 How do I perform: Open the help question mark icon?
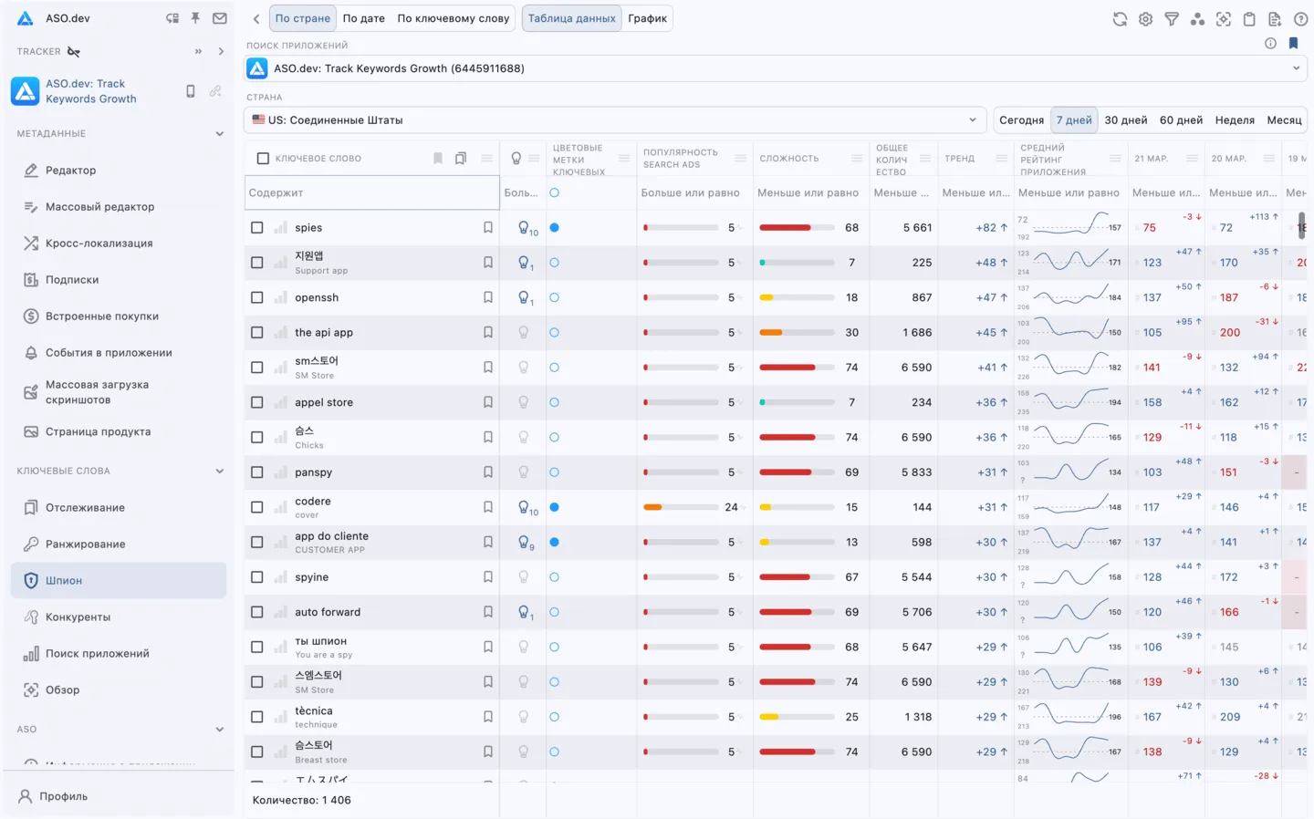[1301, 19]
